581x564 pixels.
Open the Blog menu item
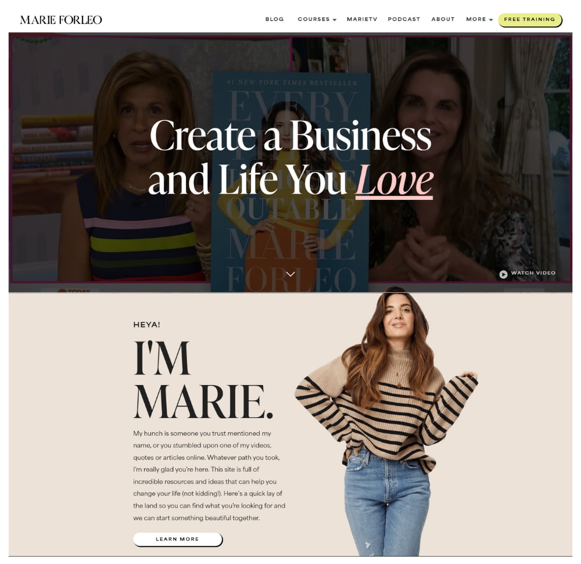[275, 19]
